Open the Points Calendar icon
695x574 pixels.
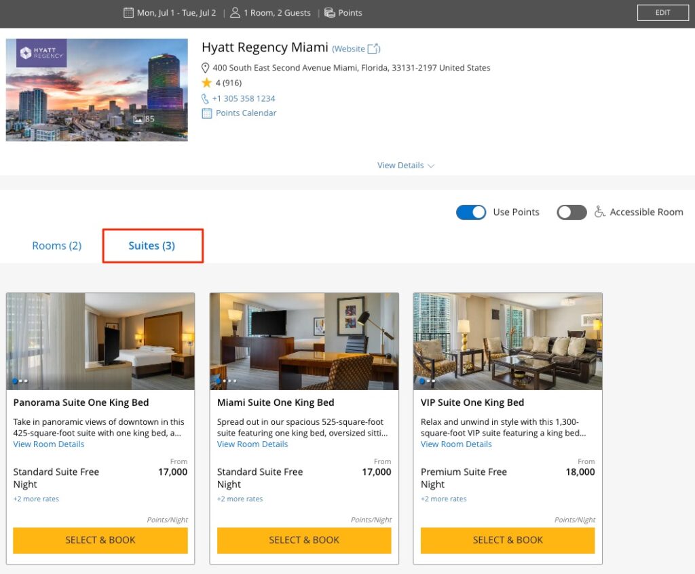(x=208, y=113)
